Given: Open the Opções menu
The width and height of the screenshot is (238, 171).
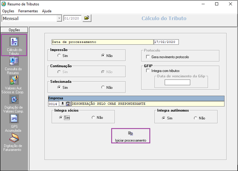Looking at the screenshot, I should [8, 11].
